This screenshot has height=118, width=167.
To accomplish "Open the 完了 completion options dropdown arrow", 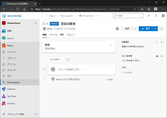I will [x=156, y=29].
